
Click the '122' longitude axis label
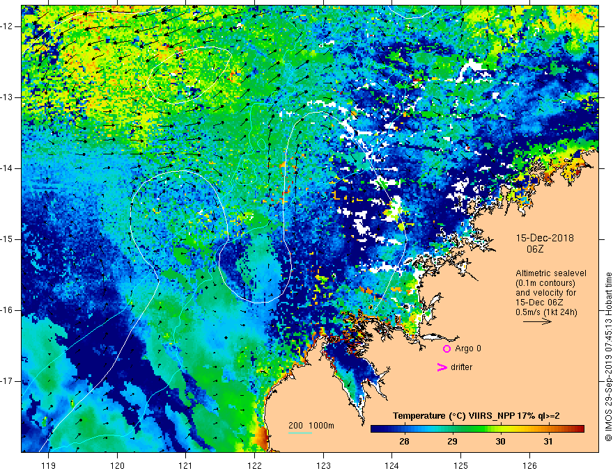tap(254, 465)
